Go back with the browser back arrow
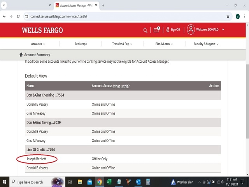249x187 pixels. click(4, 16)
